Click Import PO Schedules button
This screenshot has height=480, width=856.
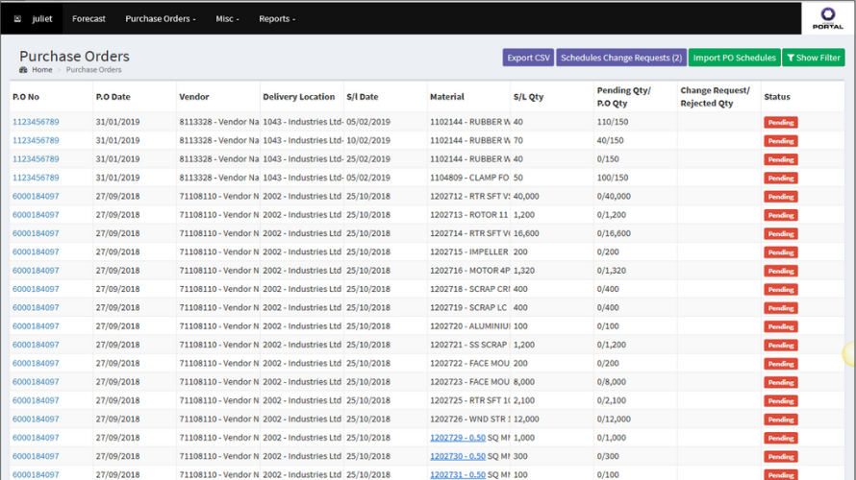coord(734,58)
